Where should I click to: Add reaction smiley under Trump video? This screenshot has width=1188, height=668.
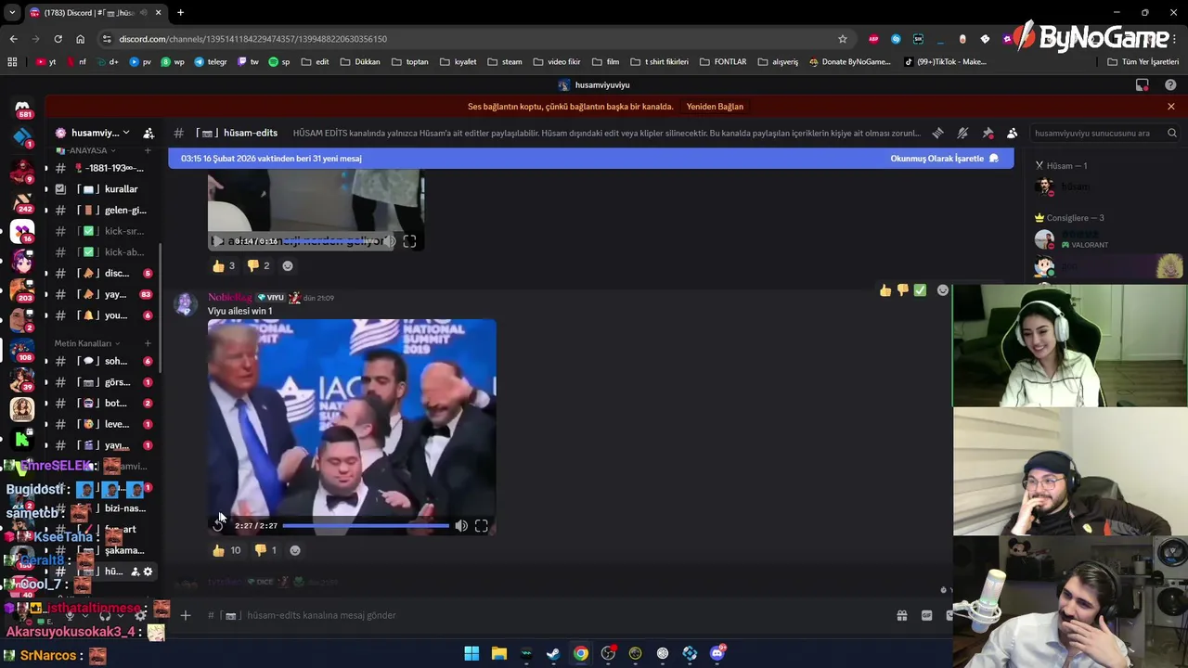295,550
